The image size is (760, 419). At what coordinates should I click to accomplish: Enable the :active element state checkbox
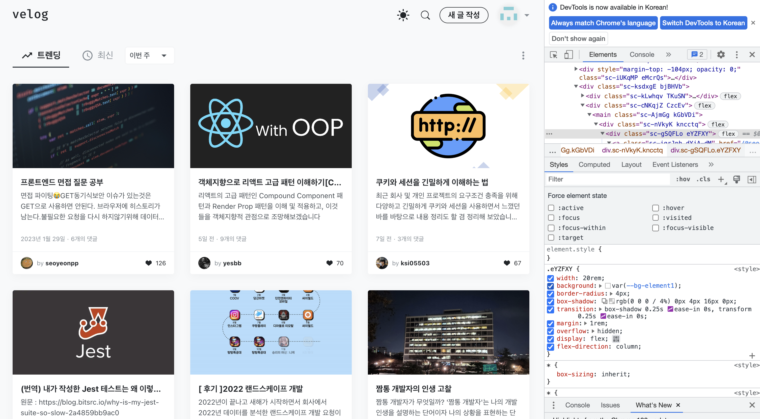tap(551, 208)
